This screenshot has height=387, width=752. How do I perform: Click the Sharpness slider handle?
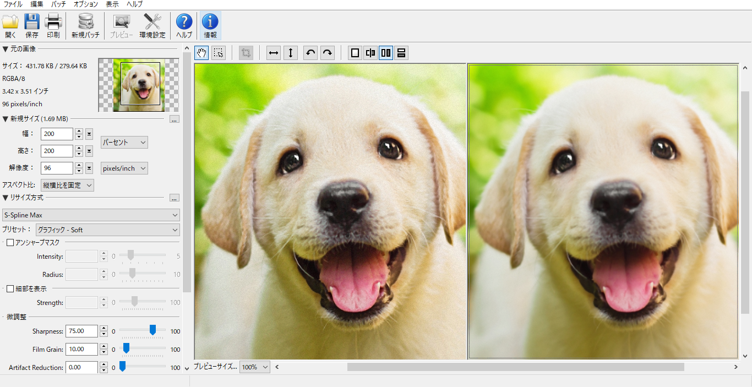coord(152,330)
